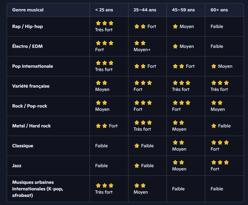Click the two stars for Rock / Pop-rock 60+ ans
Viewport: 248px width, 205px height.
tap(217, 103)
